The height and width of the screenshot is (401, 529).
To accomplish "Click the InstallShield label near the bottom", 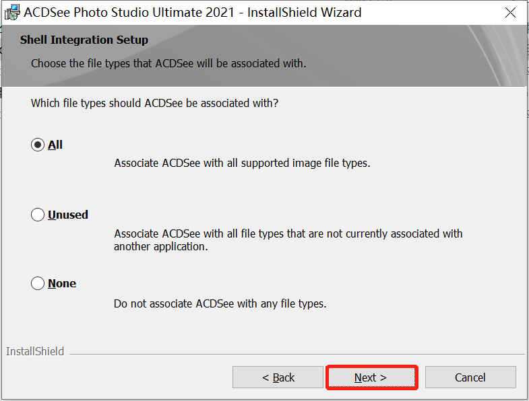I will (x=35, y=351).
